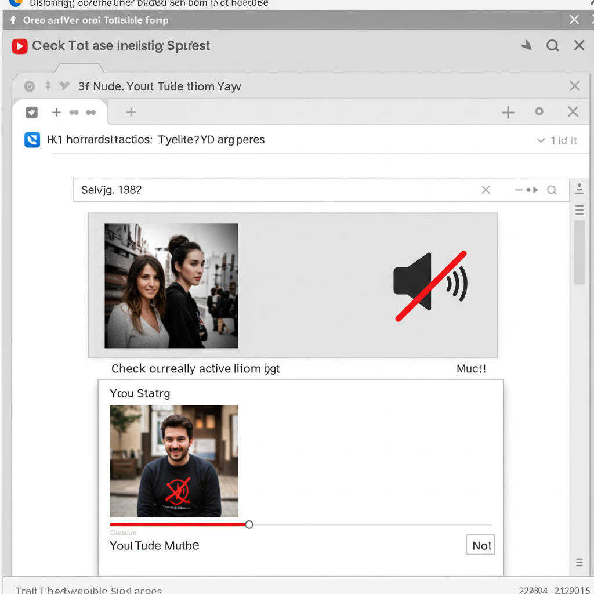Image resolution: width=594 pixels, height=594 pixels.
Task: Toggle the large muted speaker icon
Action: point(430,285)
